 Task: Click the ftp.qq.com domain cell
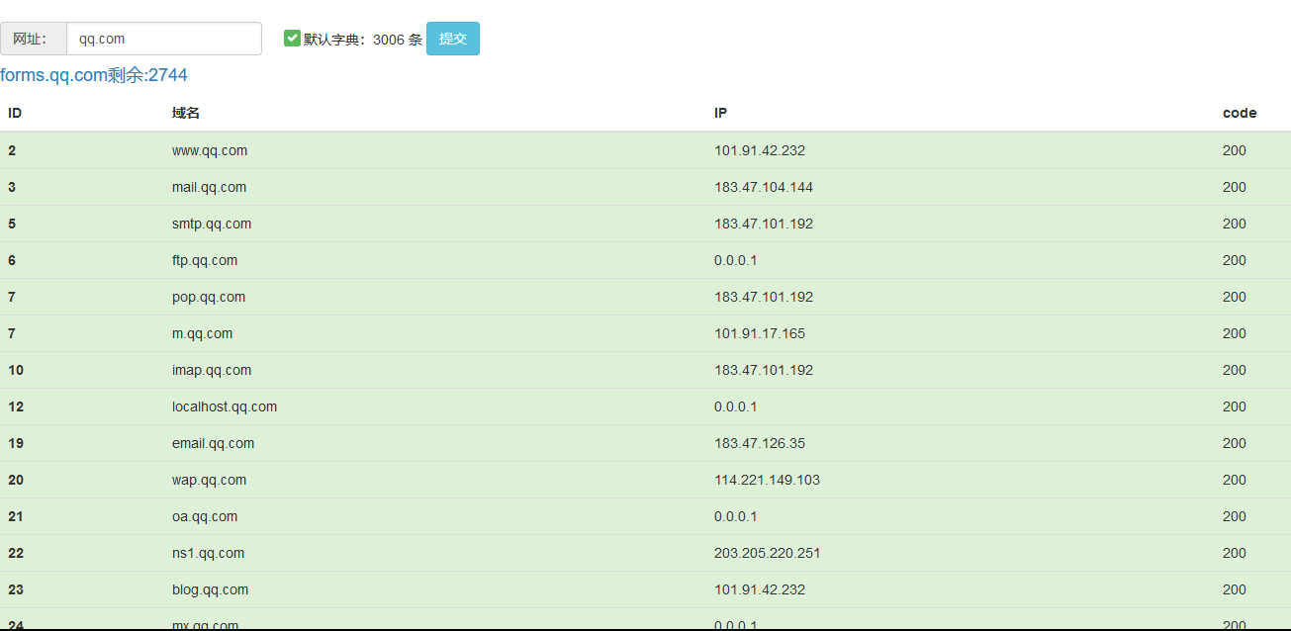[205, 260]
